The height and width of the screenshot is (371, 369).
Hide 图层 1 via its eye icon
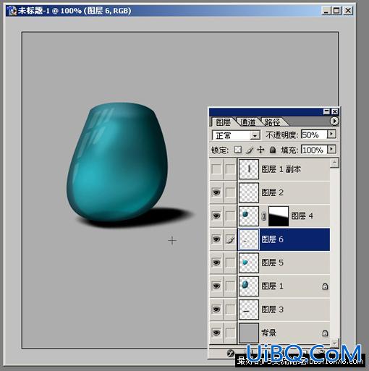pos(216,286)
